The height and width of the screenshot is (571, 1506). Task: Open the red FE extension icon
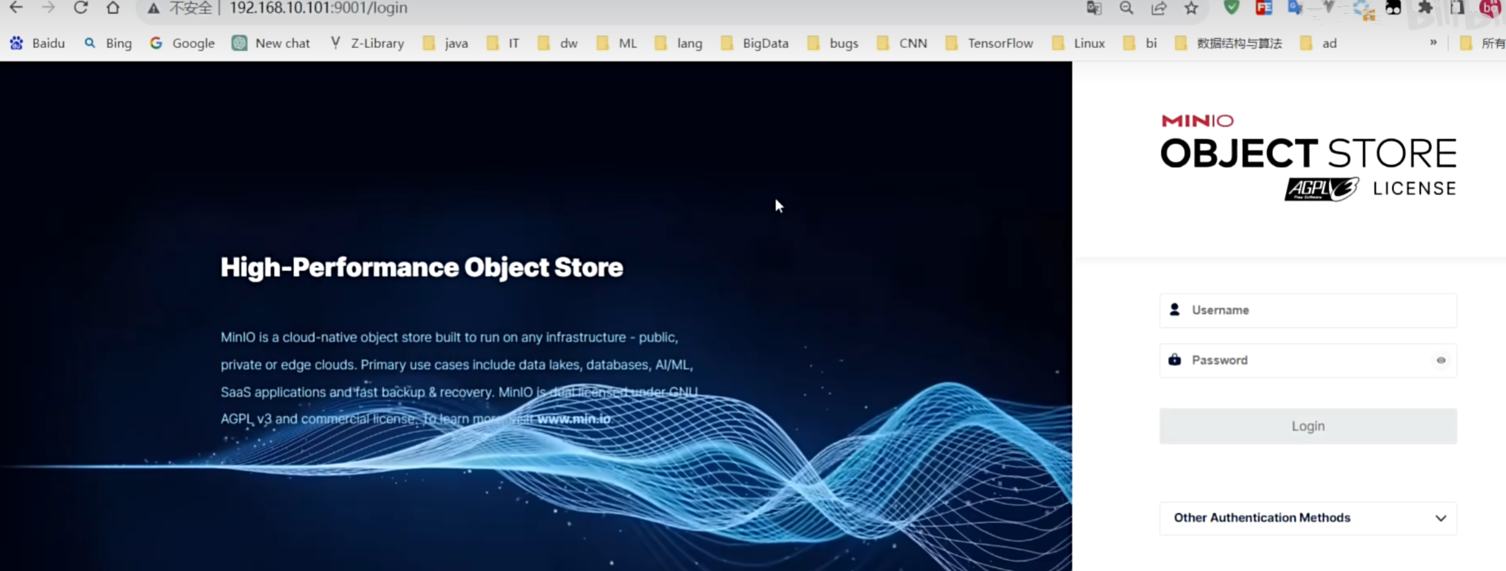1264,7
